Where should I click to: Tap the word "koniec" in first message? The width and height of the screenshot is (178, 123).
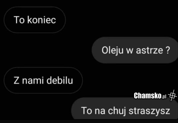point(42,20)
